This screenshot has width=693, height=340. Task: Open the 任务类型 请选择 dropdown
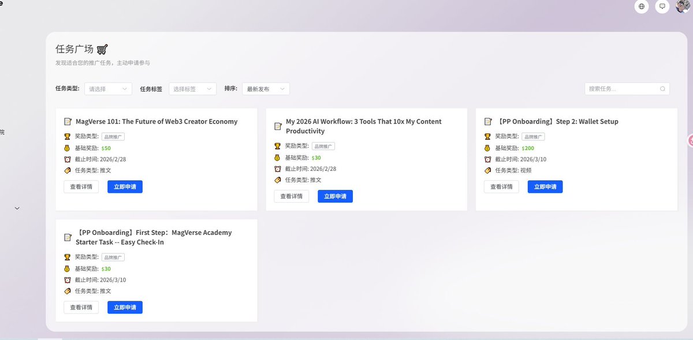pos(109,89)
